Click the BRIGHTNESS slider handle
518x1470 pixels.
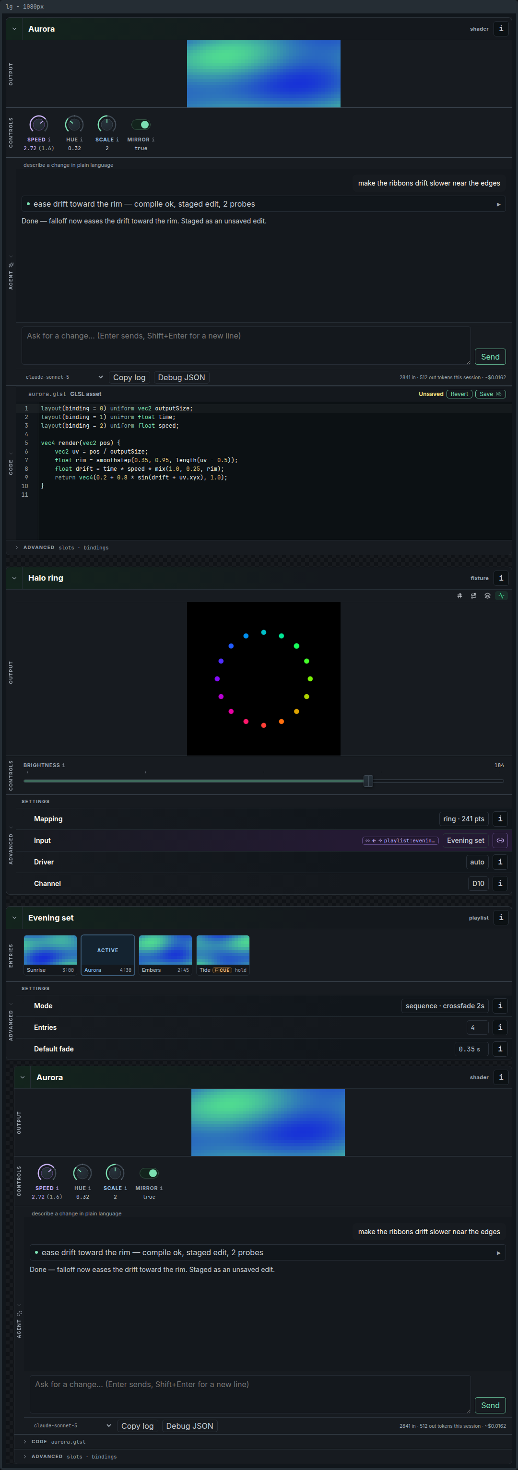(x=368, y=781)
